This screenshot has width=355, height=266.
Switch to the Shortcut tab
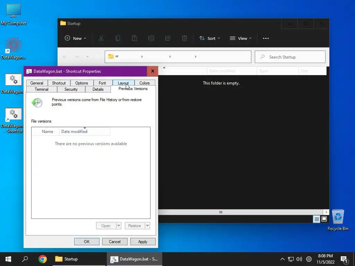[59, 83]
